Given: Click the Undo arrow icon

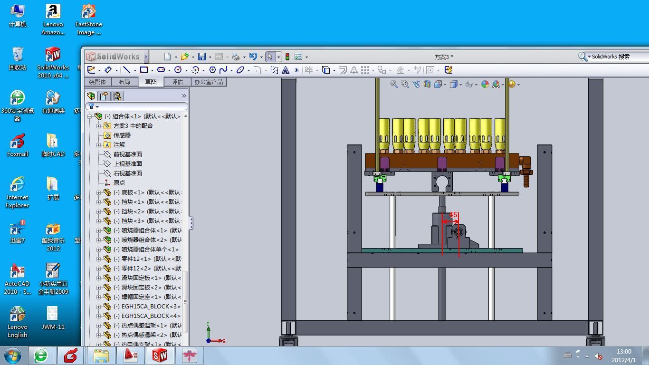Looking at the screenshot, I should (x=253, y=57).
